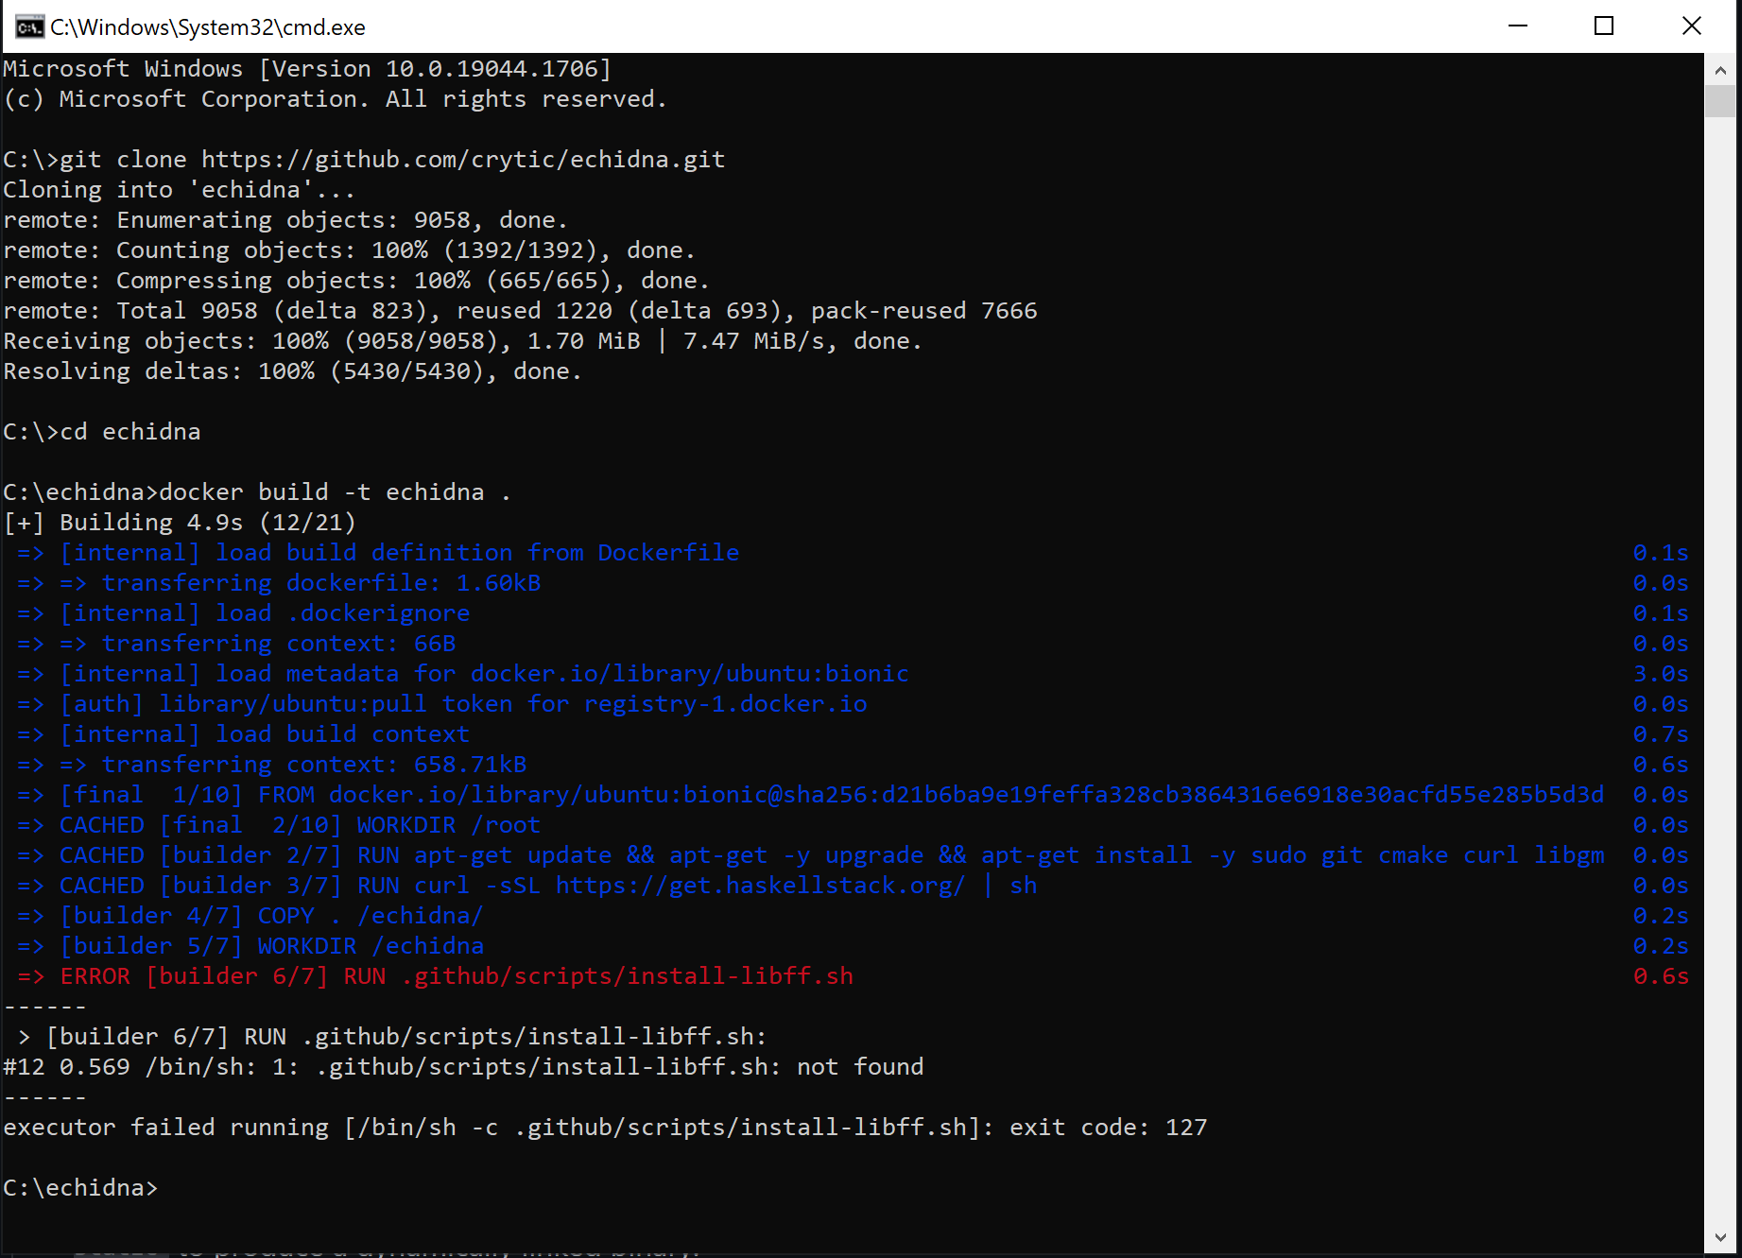The image size is (1742, 1258).
Task: Click the git clone command line
Action: pyautogui.click(x=364, y=160)
